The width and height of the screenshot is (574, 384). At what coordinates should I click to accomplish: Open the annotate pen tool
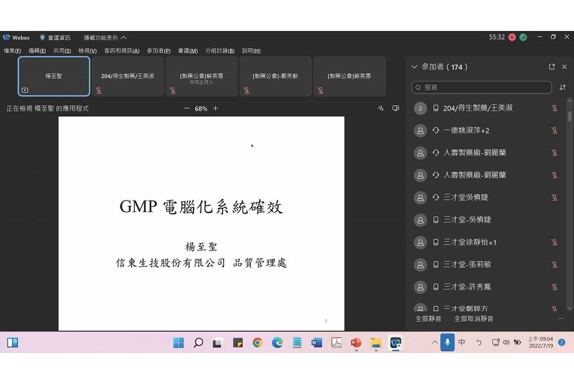point(381,108)
